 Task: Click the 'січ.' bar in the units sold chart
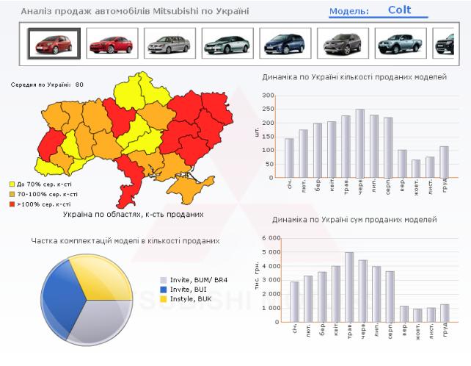(x=289, y=158)
